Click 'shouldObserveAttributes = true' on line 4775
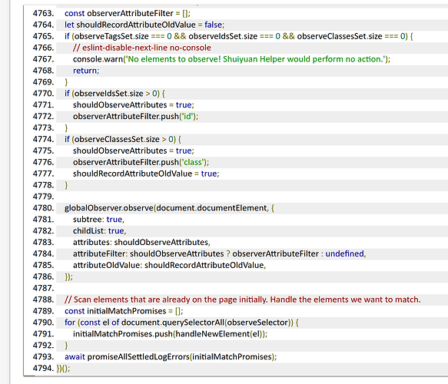 (132, 151)
